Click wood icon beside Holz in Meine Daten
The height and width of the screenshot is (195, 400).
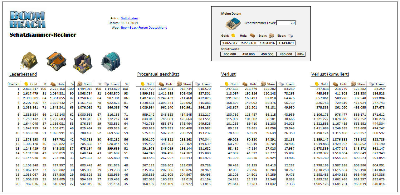[252, 36]
